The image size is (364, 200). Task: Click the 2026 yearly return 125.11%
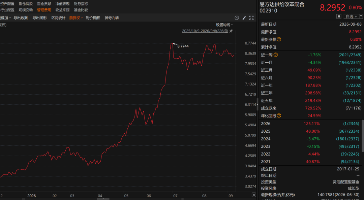click(x=312, y=124)
